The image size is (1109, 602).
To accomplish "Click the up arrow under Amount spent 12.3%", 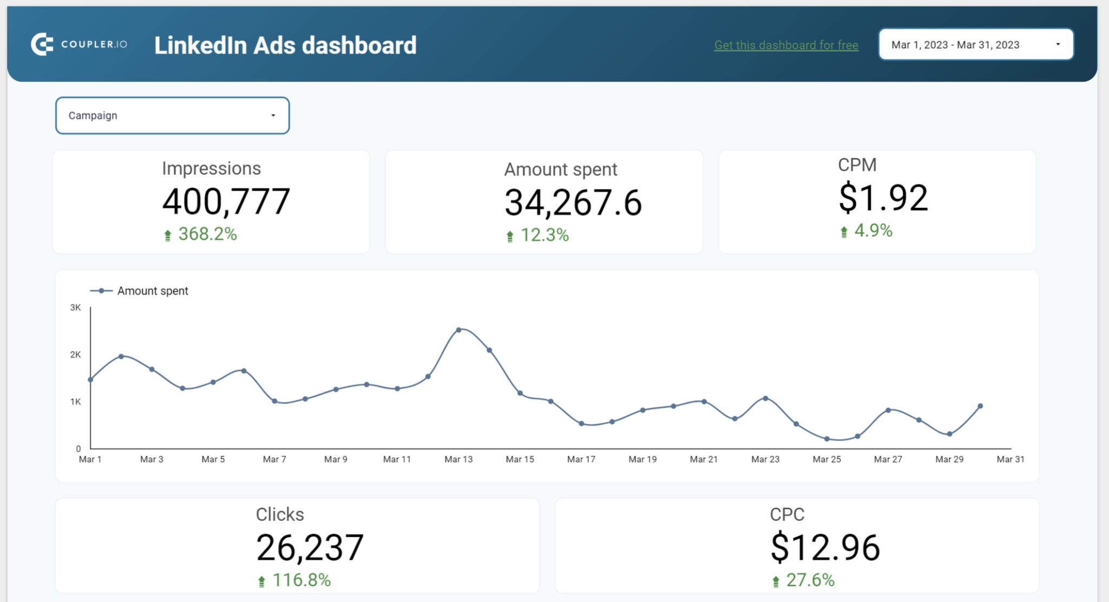I will (510, 235).
